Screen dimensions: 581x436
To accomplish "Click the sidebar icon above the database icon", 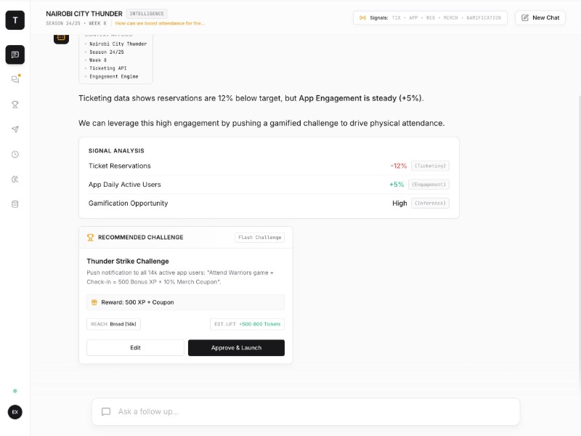I will coord(15,179).
